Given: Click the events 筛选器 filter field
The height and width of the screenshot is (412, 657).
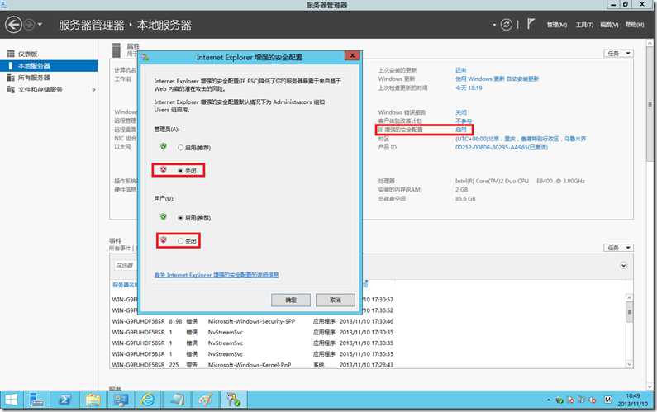Looking at the screenshot, I should click(125, 266).
